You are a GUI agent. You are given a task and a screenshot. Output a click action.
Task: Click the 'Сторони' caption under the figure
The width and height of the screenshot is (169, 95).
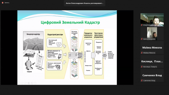pyautogui.click(x=29, y=72)
